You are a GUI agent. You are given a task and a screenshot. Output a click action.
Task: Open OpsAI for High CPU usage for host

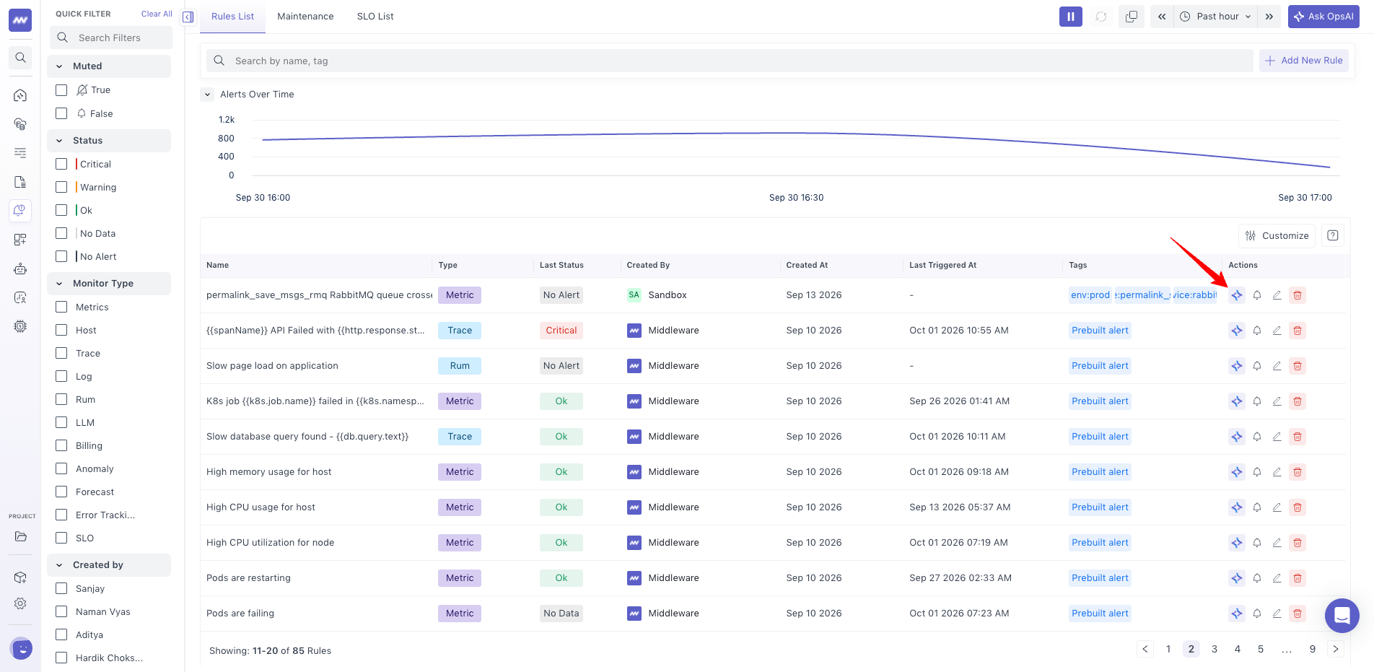tap(1237, 507)
